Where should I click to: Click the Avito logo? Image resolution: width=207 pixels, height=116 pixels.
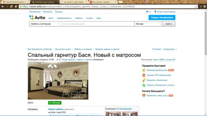[x=37, y=17]
